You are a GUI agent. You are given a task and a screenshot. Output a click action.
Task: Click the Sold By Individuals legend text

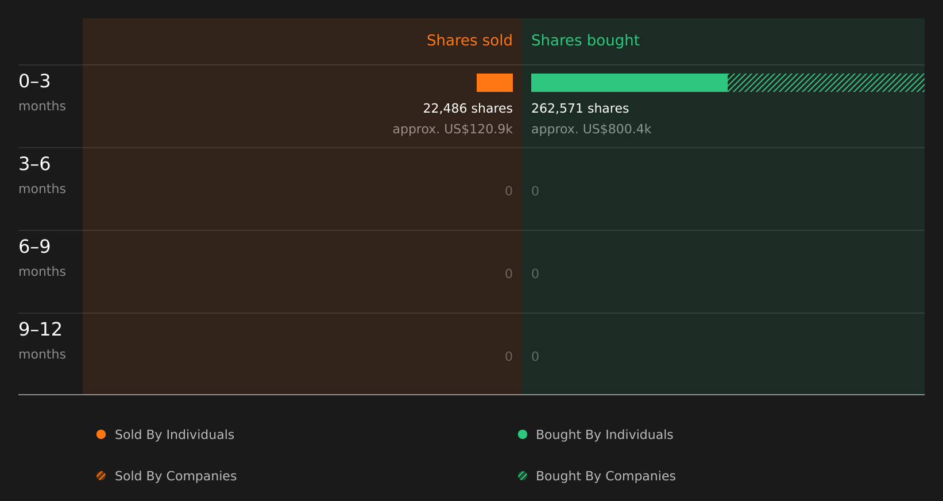pyautogui.click(x=175, y=434)
